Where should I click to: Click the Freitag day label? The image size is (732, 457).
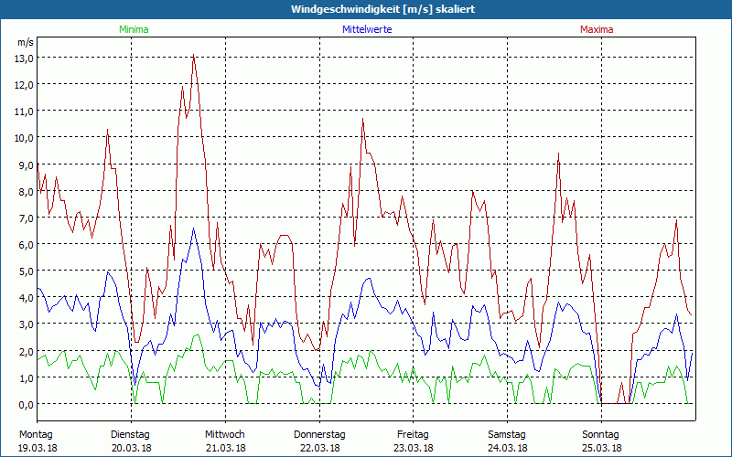click(413, 434)
